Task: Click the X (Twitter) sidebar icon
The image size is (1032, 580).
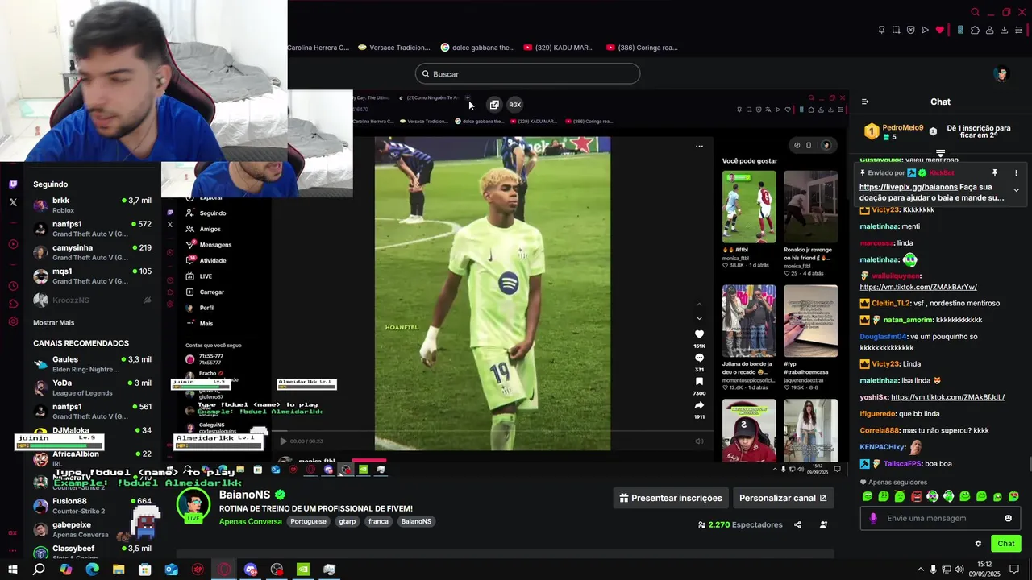Action: tap(13, 202)
